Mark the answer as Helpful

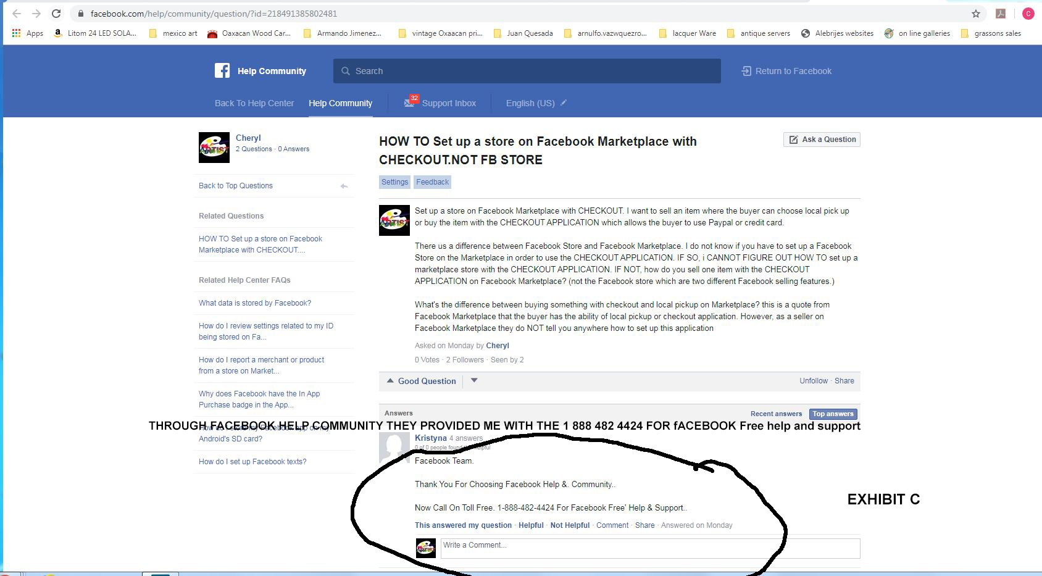[x=531, y=525]
